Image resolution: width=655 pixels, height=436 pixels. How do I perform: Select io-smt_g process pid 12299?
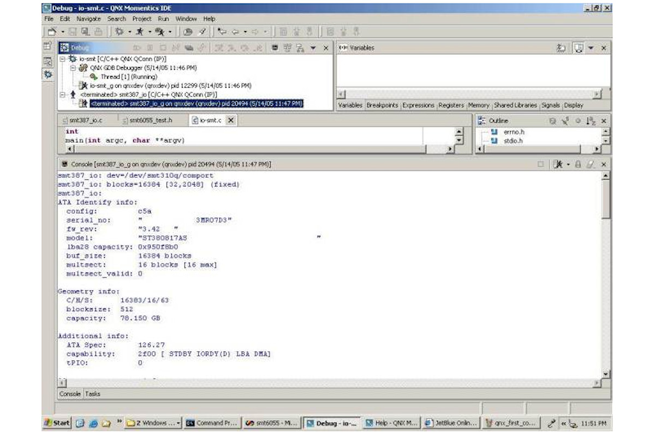coord(170,86)
